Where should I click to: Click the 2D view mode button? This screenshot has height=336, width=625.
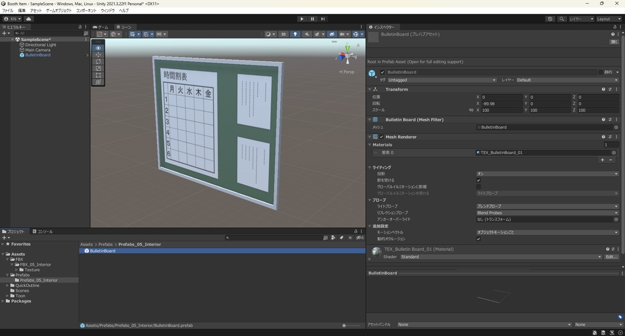pos(283,34)
